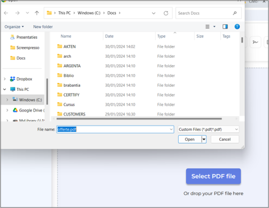Image resolution: width=269 pixels, height=208 pixels.
Task: Click the Open button
Action: click(190, 140)
